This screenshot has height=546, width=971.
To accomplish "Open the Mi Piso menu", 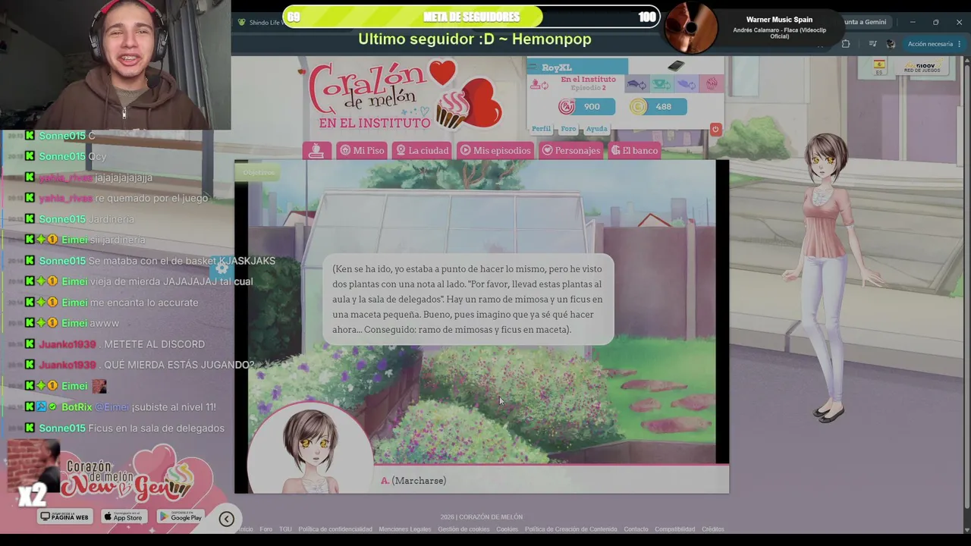I will point(362,150).
